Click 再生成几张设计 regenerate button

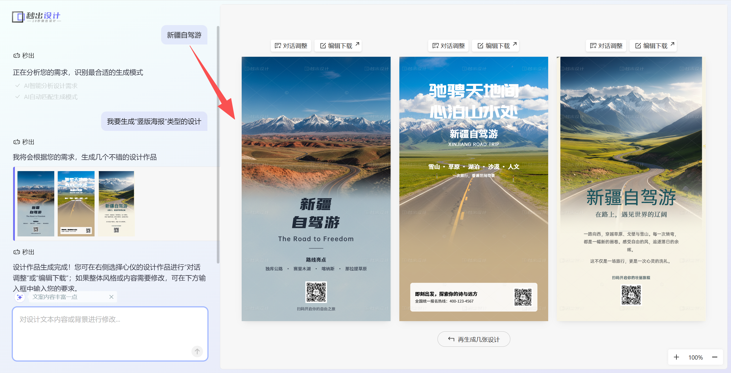474,339
